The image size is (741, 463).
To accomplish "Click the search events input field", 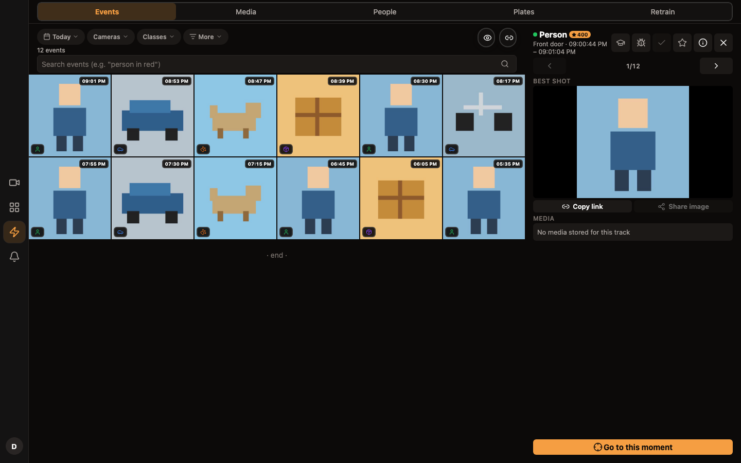I will 277,64.
